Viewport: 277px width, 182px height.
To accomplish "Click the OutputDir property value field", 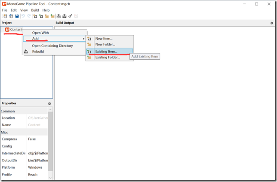I will pos(37,160).
